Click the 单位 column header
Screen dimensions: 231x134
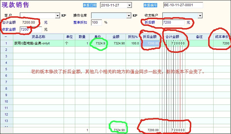69,37
